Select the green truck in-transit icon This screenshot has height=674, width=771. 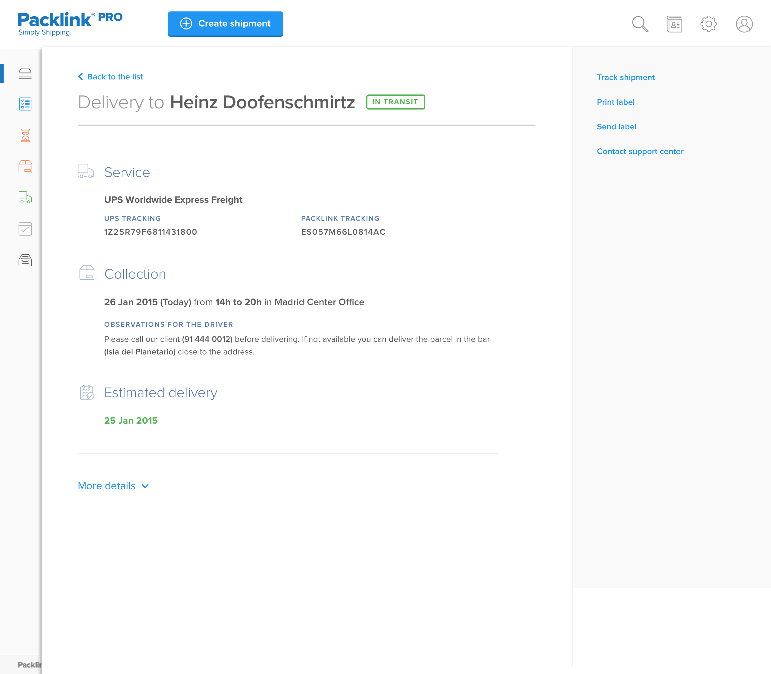click(x=25, y=197)
